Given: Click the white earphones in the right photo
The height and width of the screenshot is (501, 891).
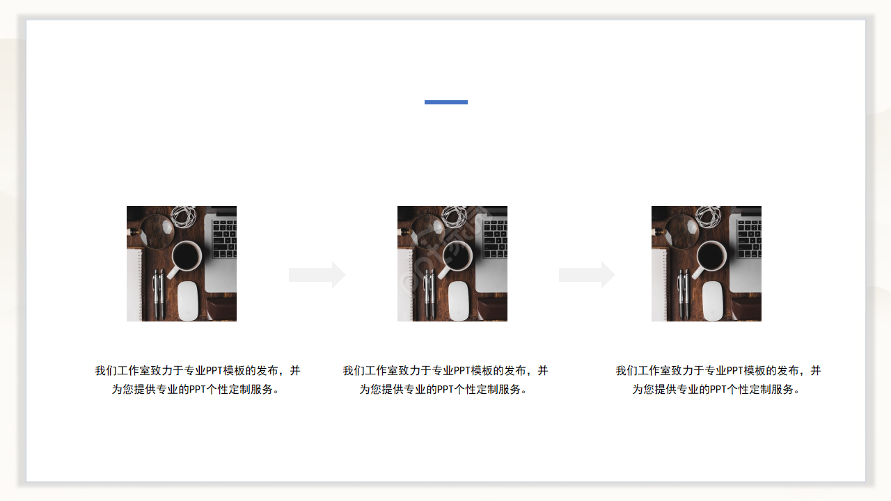Looking at the screenshot, I should click(x=709, y=216).
